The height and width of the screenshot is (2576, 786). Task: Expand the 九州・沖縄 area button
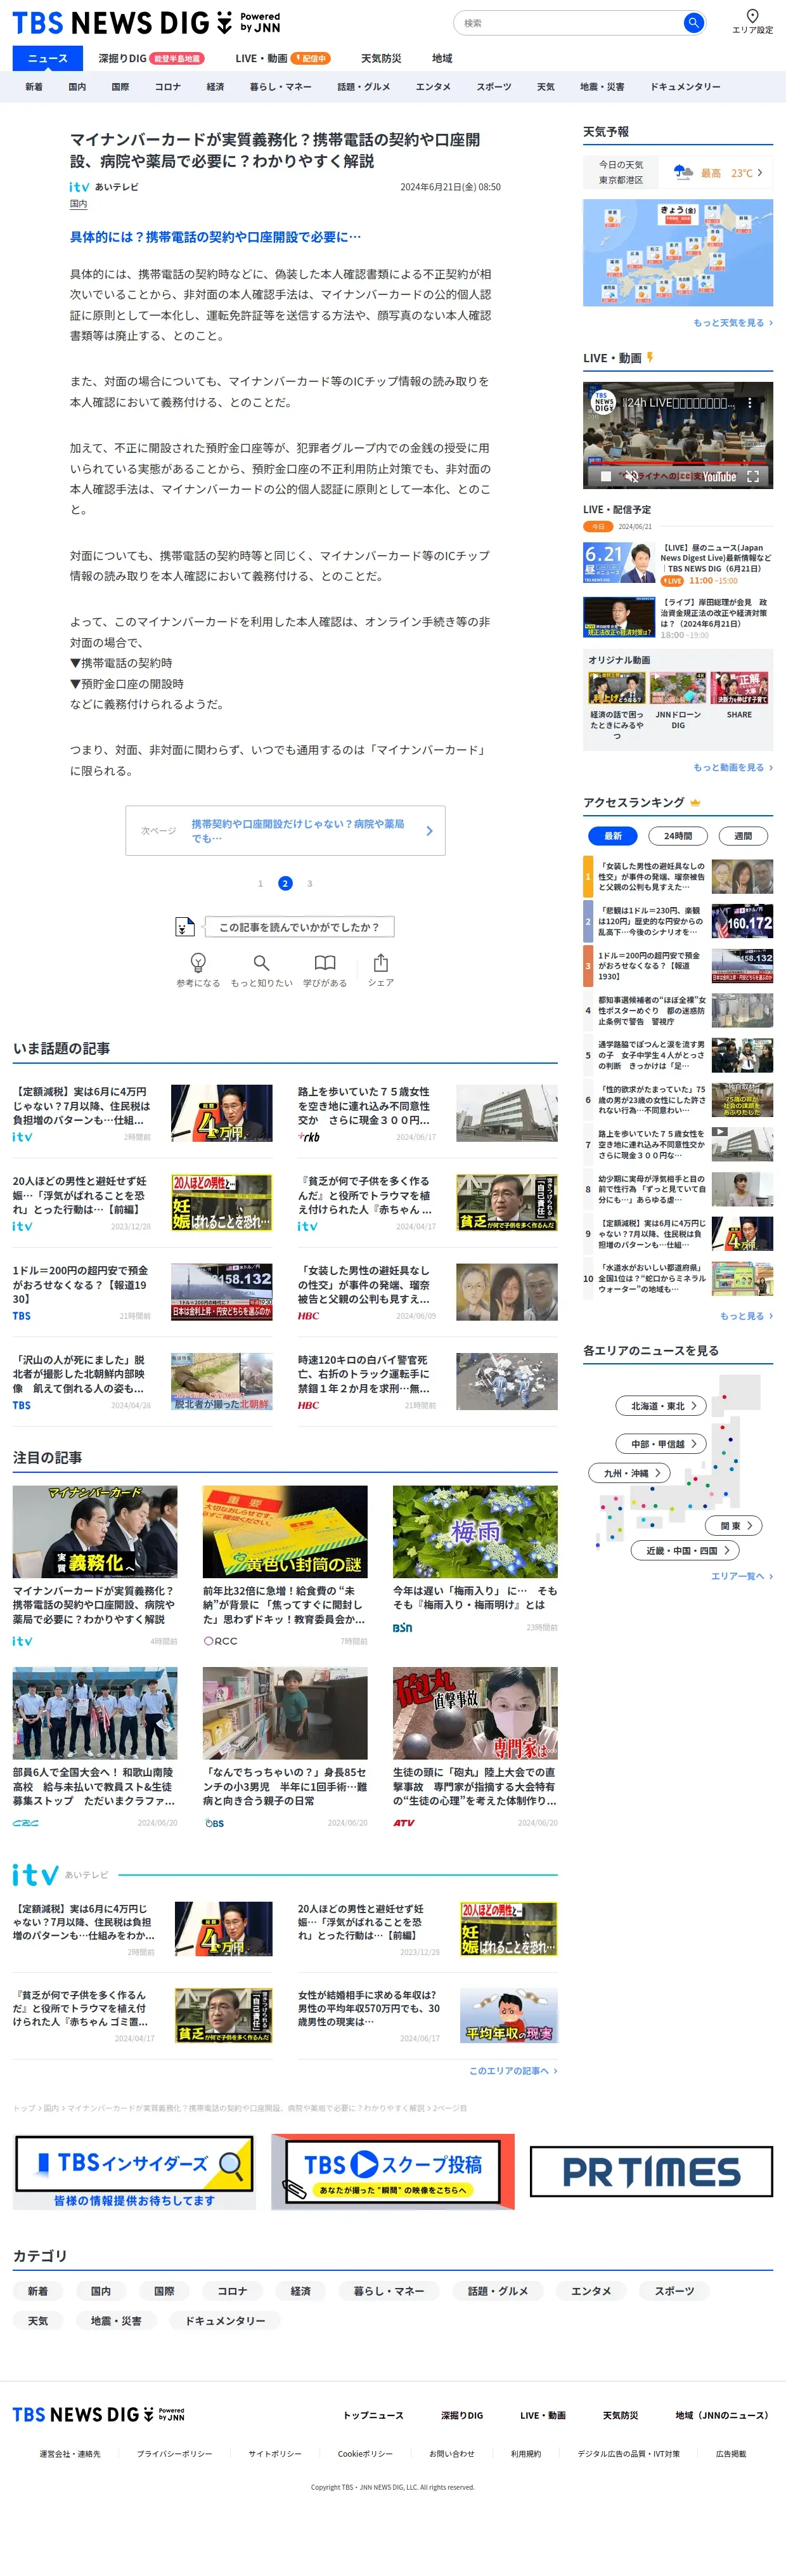(628, 1472)
